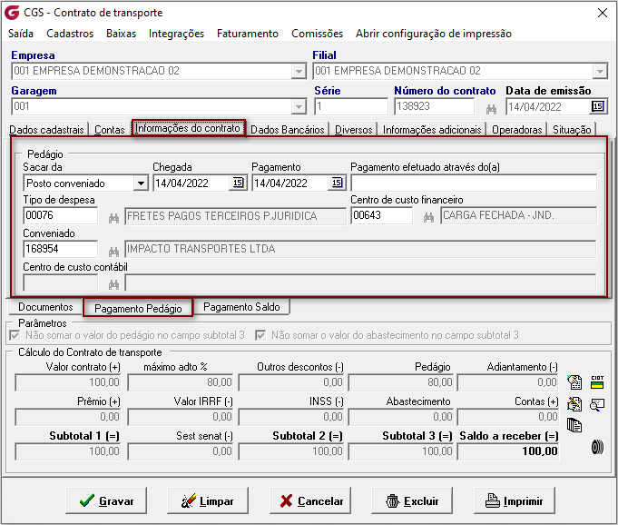This screenshot has height=525, width=618.
Task: Switch to Operadoras tab
Action: pos(516,130)
